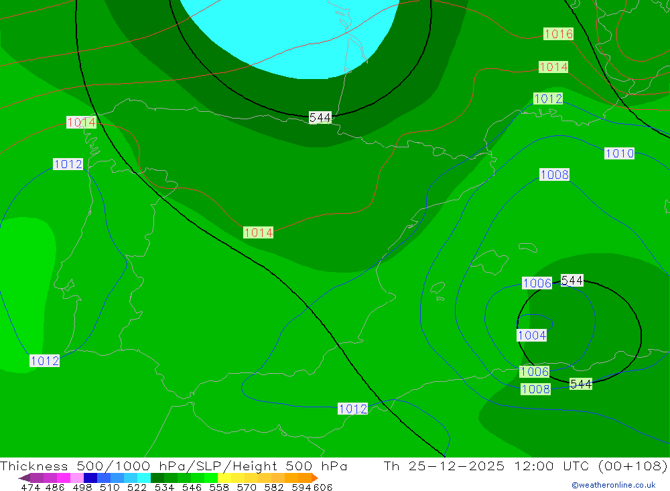Click the 1008 label below the 1010

click(554, 175)
